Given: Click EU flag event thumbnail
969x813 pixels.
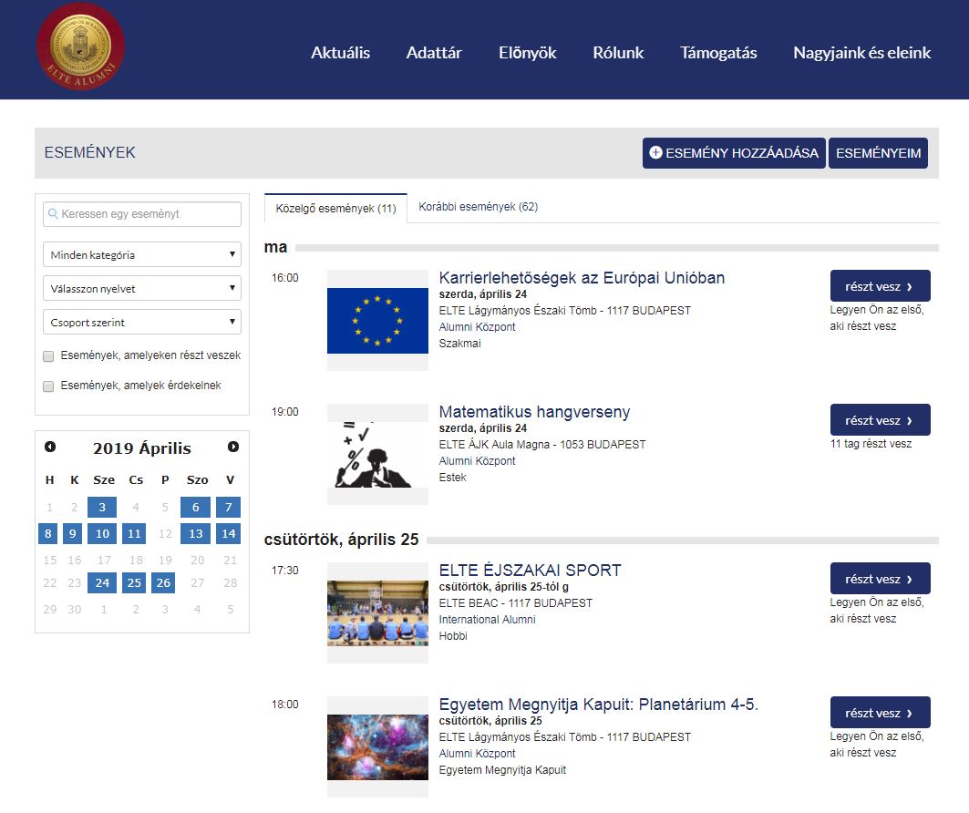Looking at the screenshot, I should coord(377,321).
